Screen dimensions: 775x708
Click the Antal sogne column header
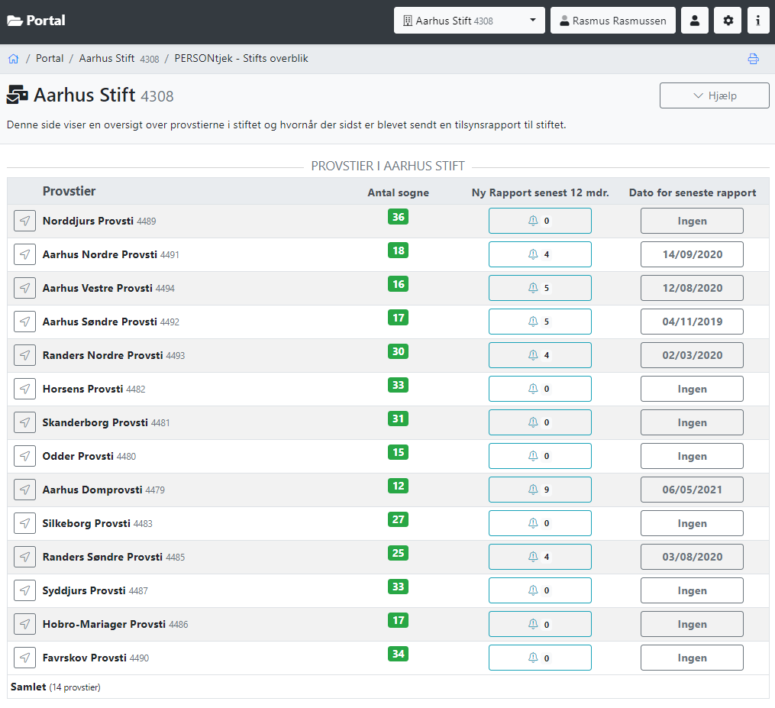399,192
